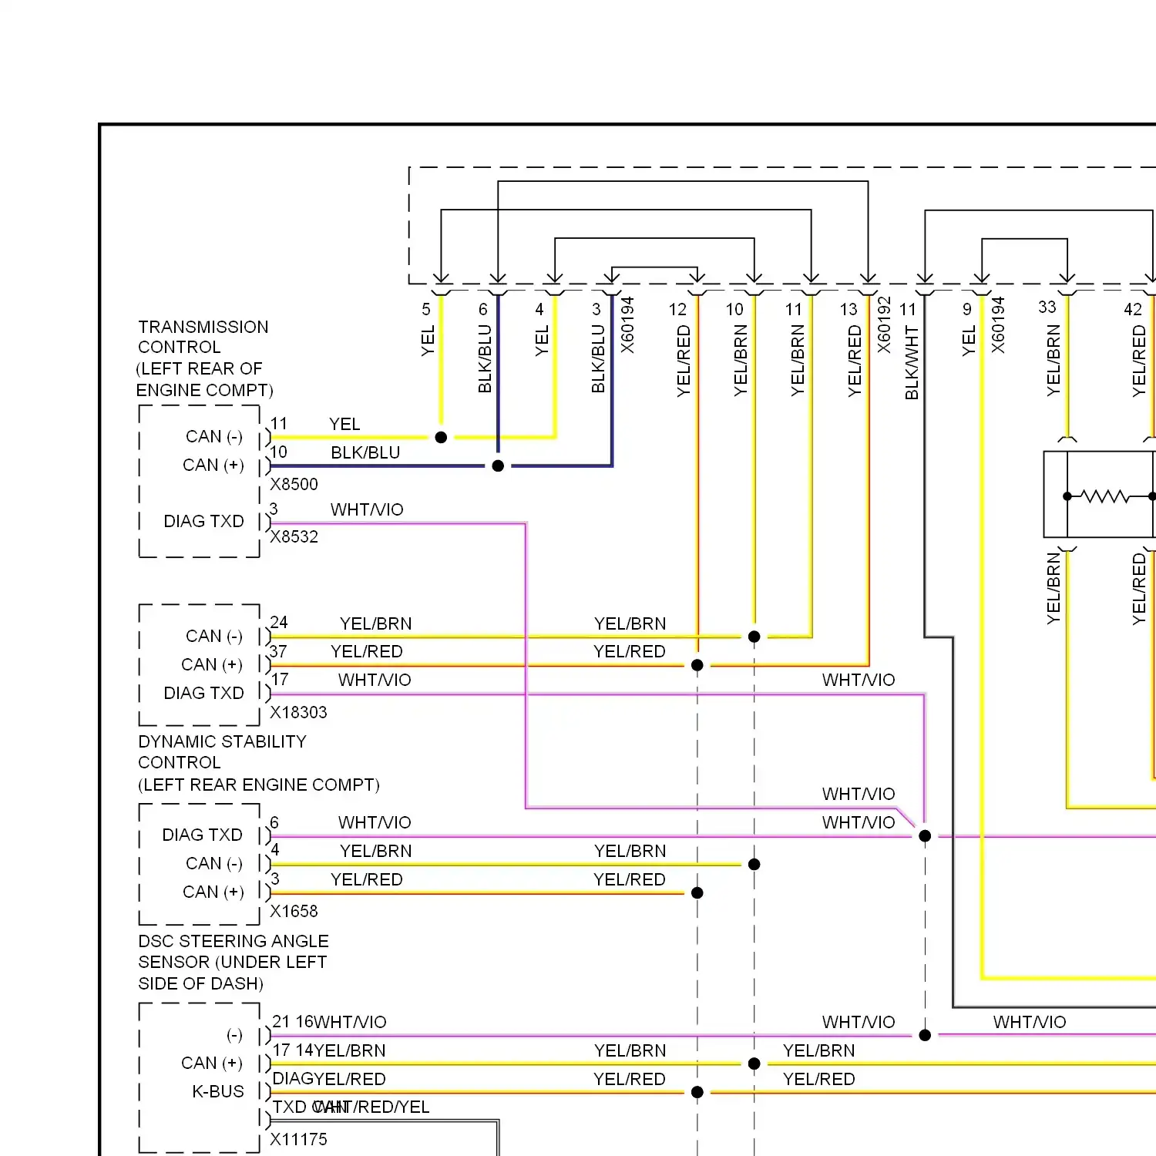Select the K-BUS pin label
The height and width of the screenshot is (1156, 1156).
218,1091
